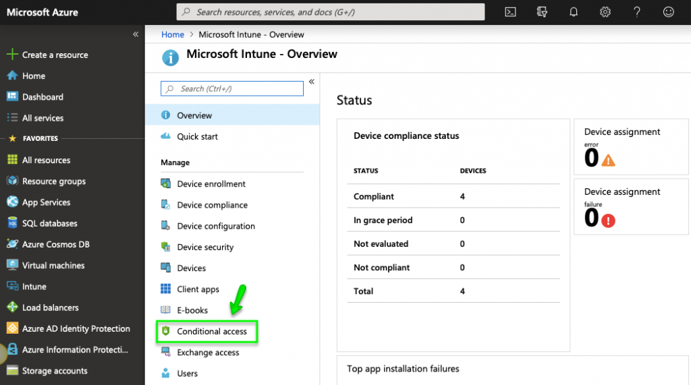Click the Device enrollment icon
Screen dimensions: 691x385
pos(166,183)
